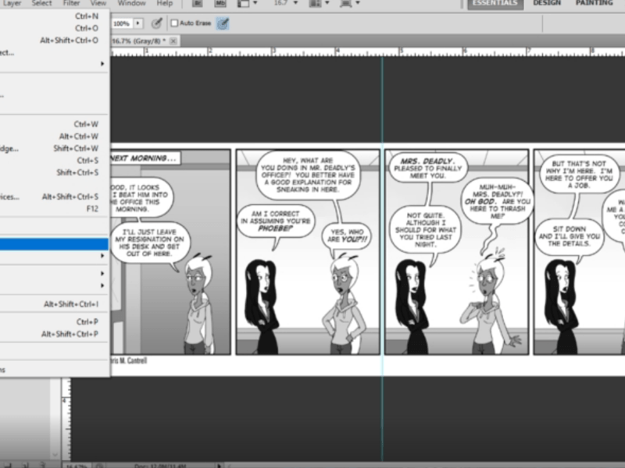Choose the menu entry with shortcut Ctrl+W
Image resolution: width=625 pixels, height=468 pixels.
click(x=55, y=124)
